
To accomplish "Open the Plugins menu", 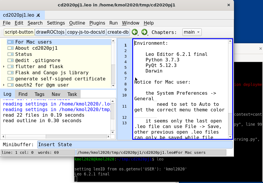I will 97,23.
